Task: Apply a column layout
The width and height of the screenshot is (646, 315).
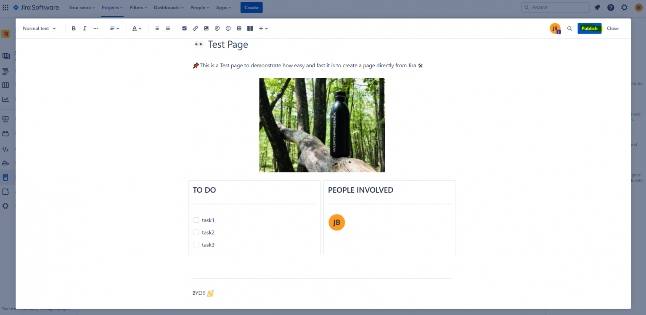Action: (x=250, y=28)
